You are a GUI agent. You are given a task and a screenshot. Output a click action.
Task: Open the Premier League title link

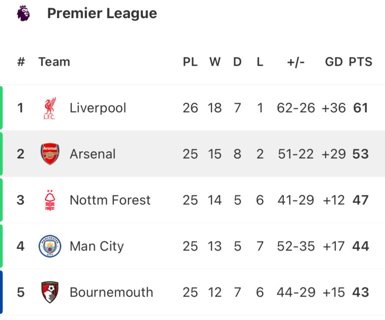(x=102, y=14)
